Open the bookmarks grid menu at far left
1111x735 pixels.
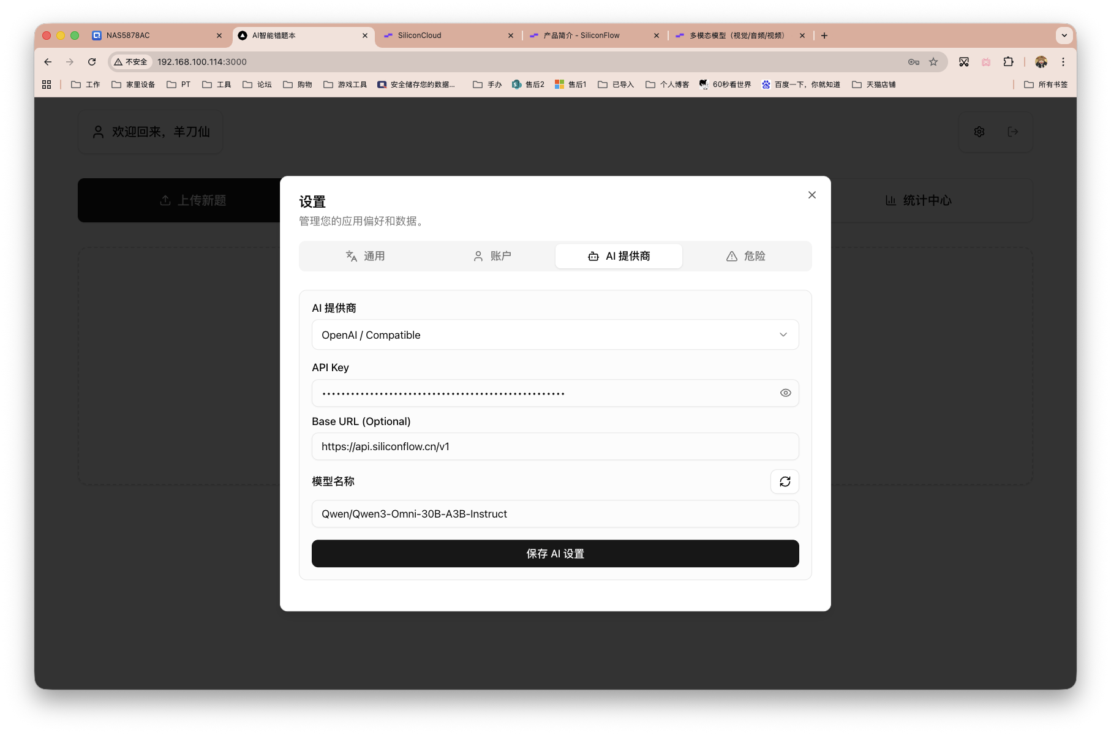click(47, 84)
